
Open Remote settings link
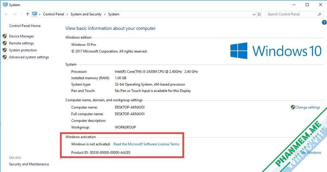coord(21,43)
